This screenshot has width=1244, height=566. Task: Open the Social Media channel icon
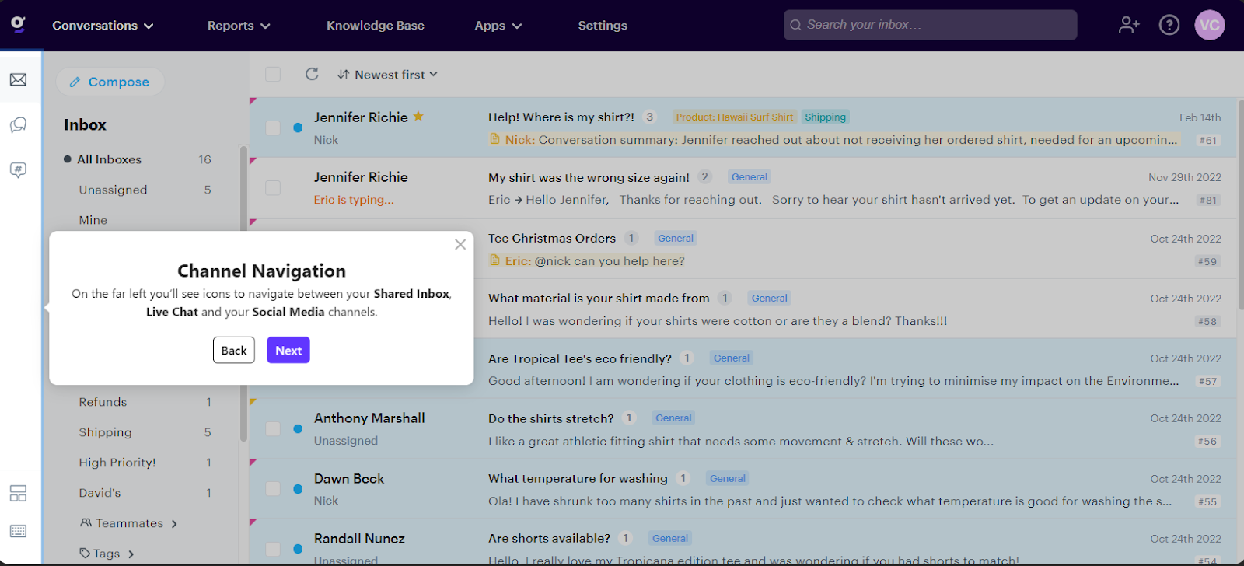point(18,170)
